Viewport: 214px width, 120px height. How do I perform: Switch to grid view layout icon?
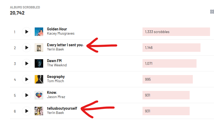click(x=212, y=12)
